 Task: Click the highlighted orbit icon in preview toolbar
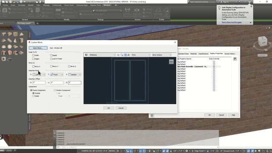click(x=125, y=55)
